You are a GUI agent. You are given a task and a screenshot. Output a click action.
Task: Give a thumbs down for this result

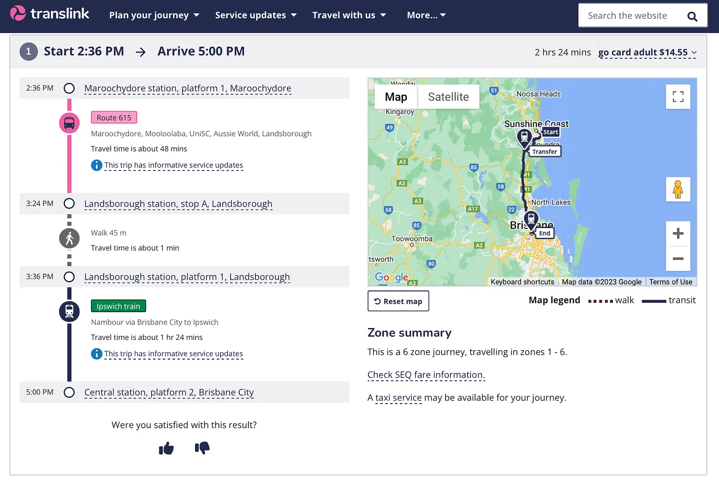click(x=202, y=448)
